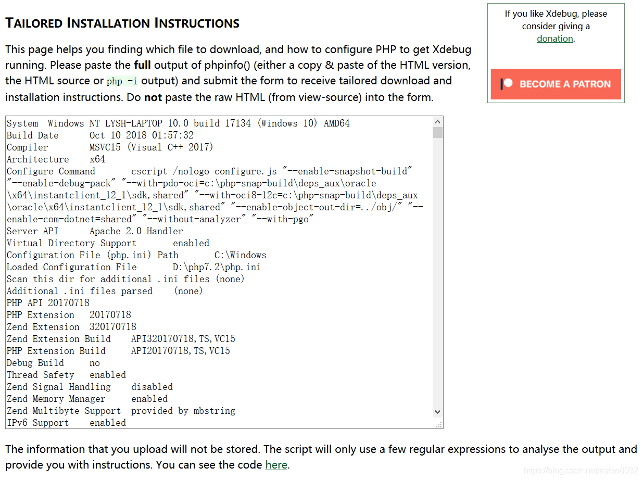Click the Patreon logo icon
The height and width of the screenshot is (480, 643).
point(507,84)
